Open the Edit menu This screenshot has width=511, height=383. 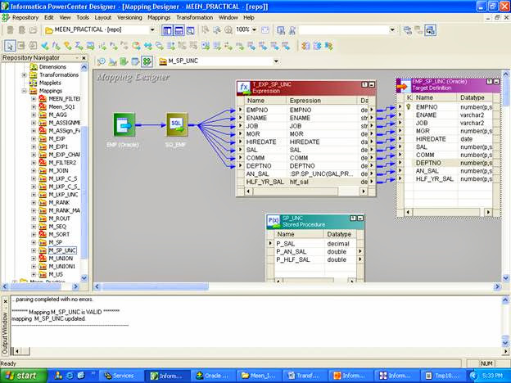49,17
